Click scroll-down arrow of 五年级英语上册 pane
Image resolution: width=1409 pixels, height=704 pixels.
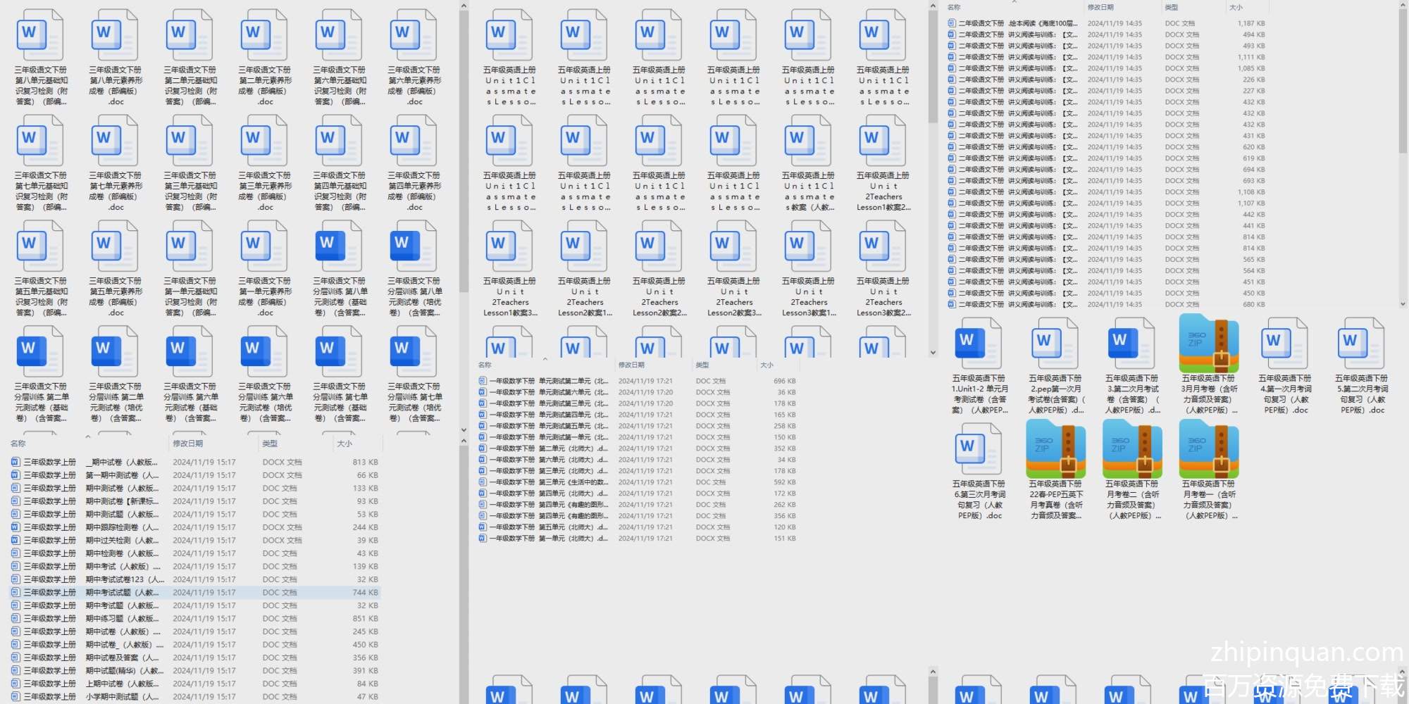[933, 353]
